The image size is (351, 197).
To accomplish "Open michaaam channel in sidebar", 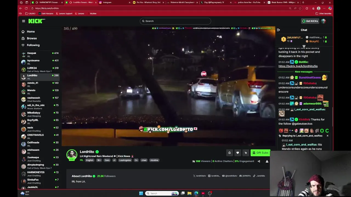I will (x=40, y=151).
